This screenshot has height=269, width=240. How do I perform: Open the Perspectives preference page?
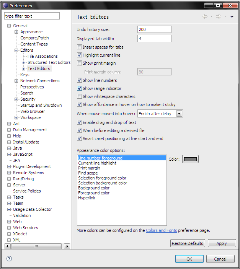coord(32,87)
